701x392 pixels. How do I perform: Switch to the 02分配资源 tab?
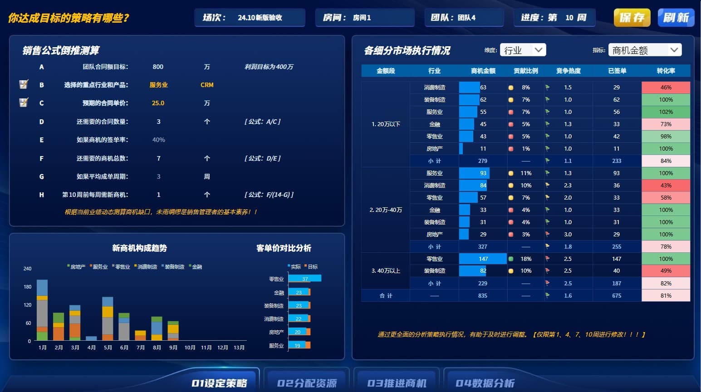[x=307, y=382]
